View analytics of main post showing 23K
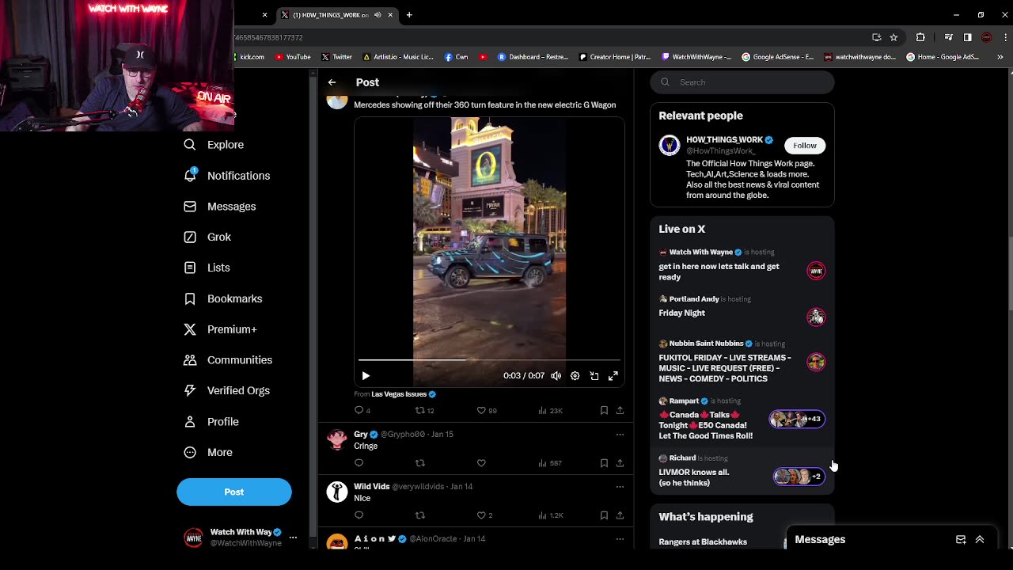The height and width of the screenshot is (570, 1013). coord(550,410)
